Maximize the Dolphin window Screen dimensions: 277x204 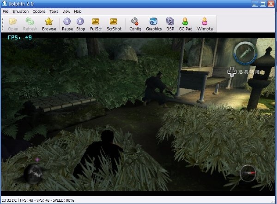pyautogui.click(x=263, y=4)
